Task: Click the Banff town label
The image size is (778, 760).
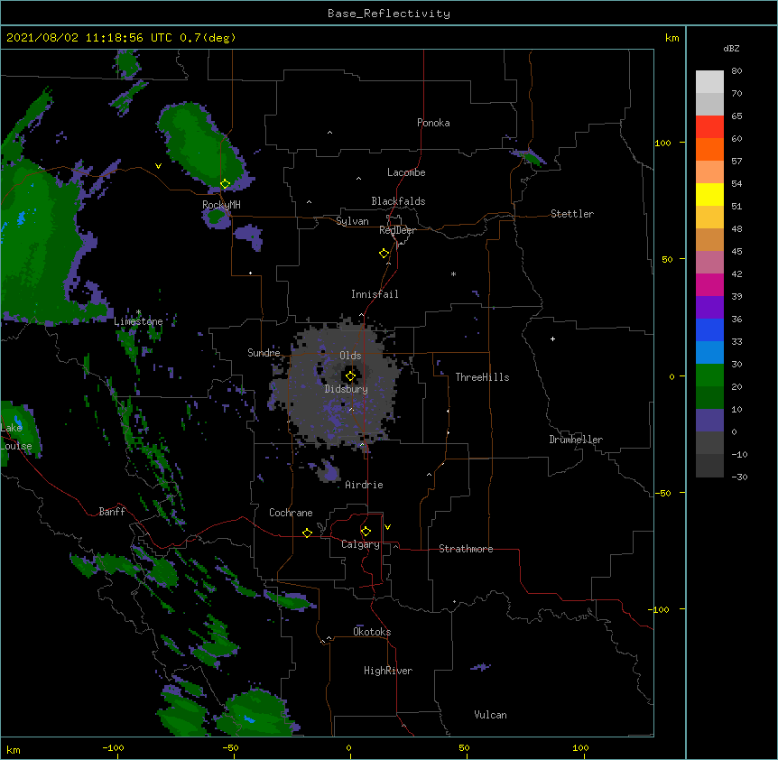Action: pyautogui.click(x=112, y=512)
